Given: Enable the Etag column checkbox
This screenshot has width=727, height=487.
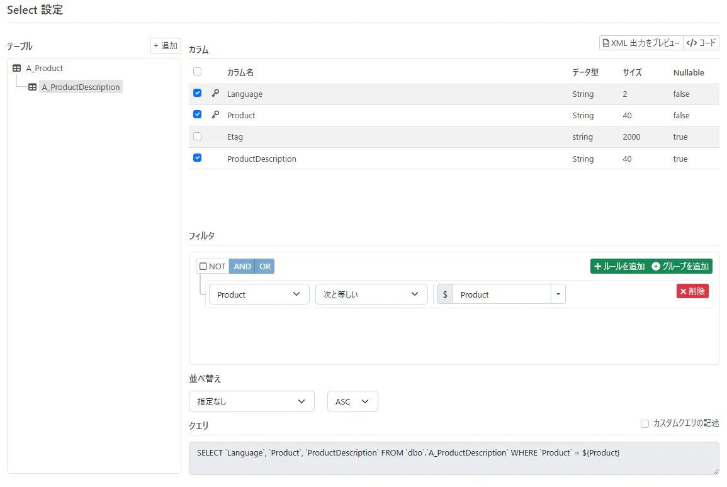Looking at the screenshot, I should click(x=197, y=137).
